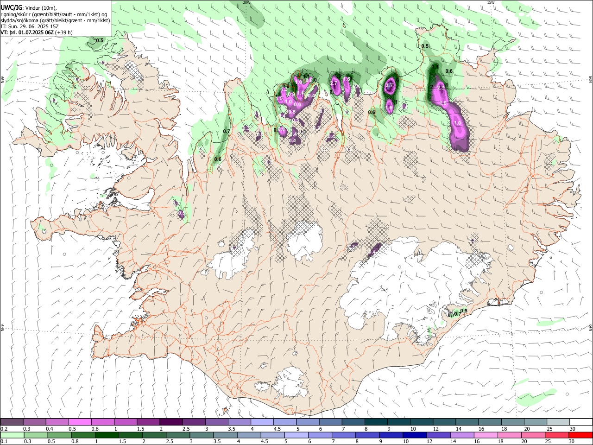Click the upper-row legend label 12
Screen dimensions: 593x445
[436, 429]
